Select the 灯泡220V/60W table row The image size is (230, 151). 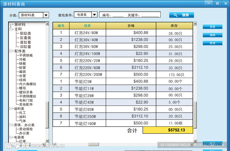pyautogui.click(x=123, y=68)
